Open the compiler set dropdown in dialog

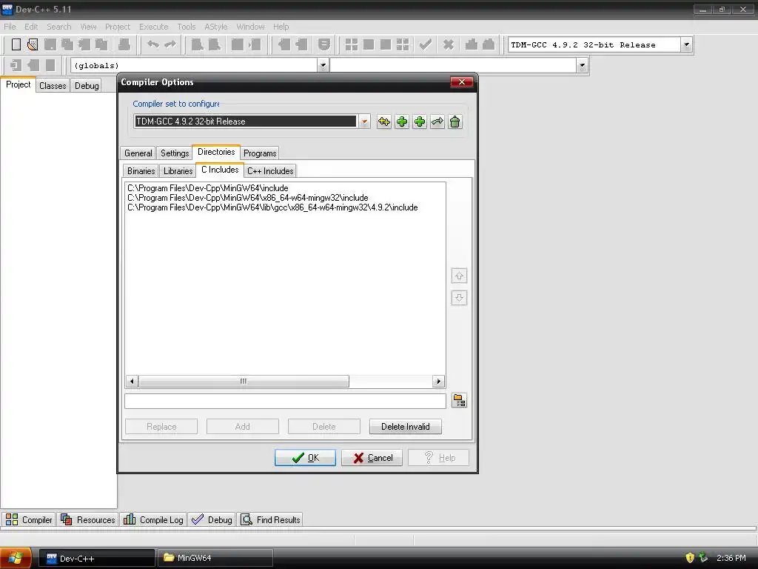[x=364, y=122]
